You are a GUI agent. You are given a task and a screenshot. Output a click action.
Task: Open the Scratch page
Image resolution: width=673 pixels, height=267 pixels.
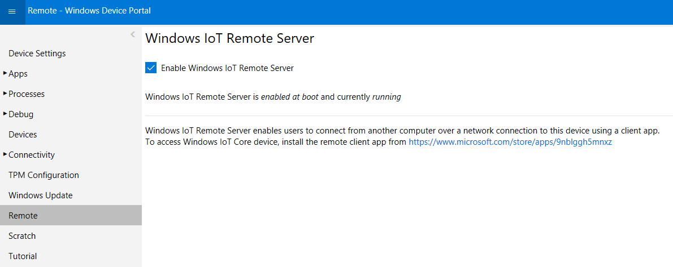[22, 236]
